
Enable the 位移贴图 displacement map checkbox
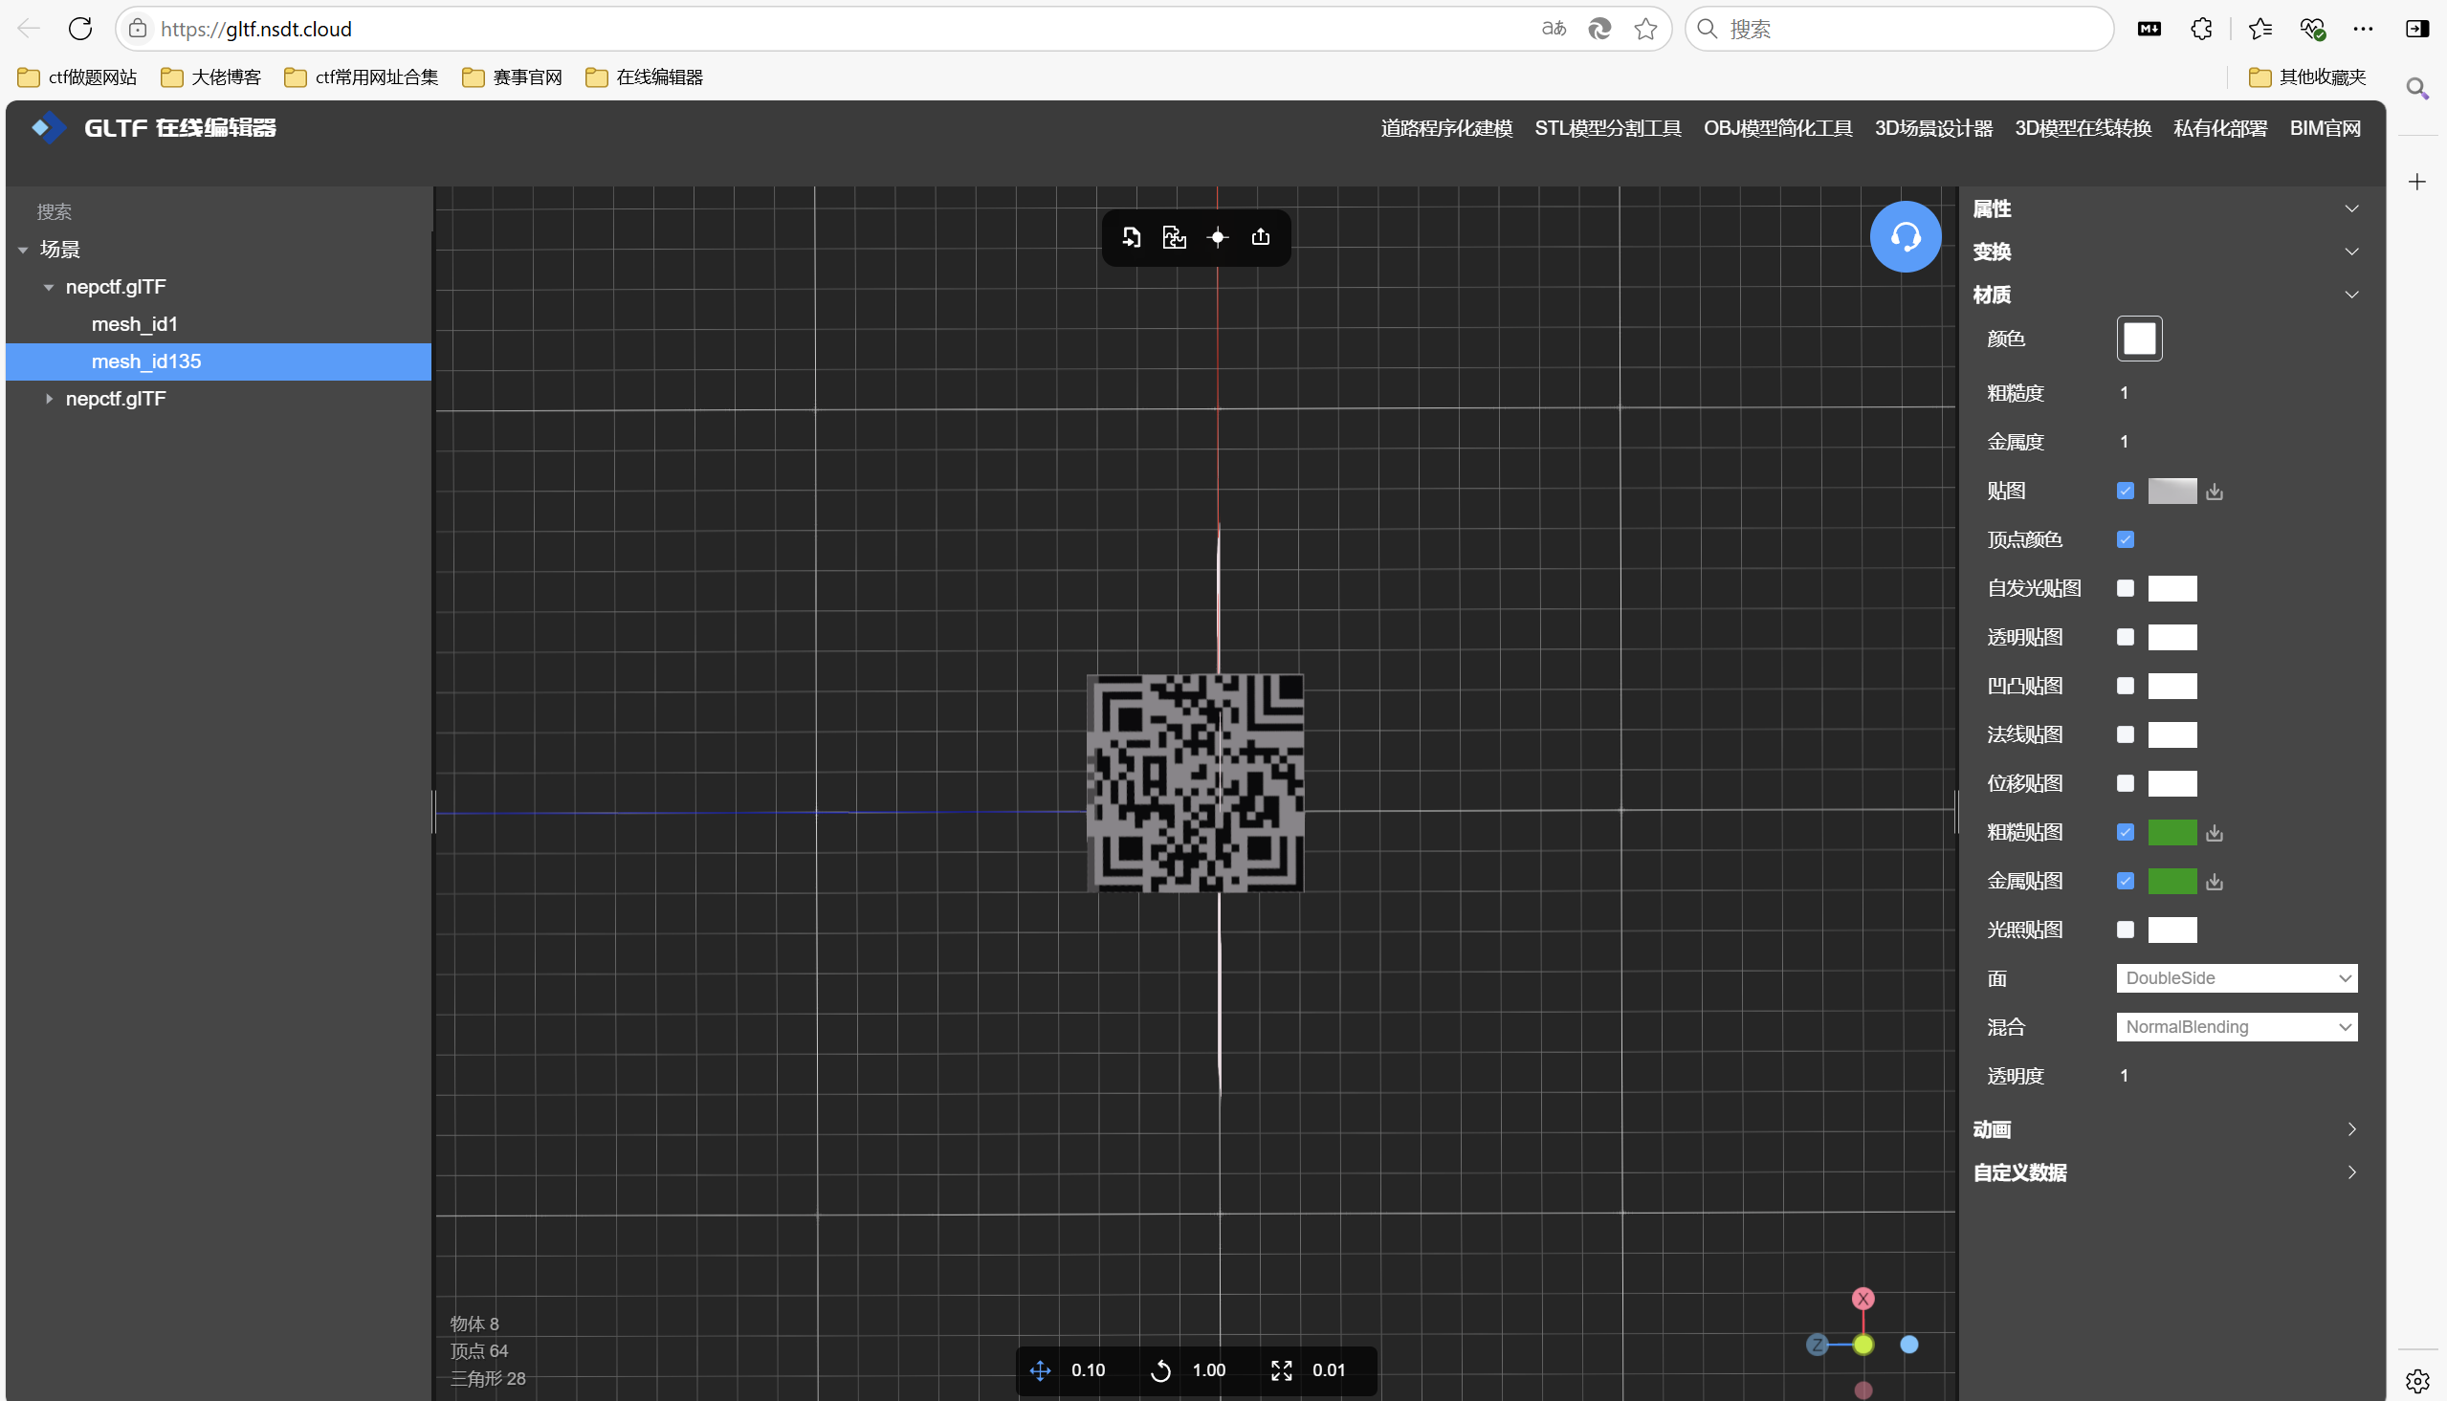[x=2126, y=784]
